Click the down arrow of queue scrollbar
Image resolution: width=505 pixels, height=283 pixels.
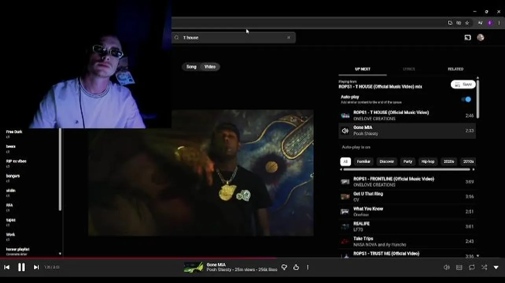coord(478,256)
